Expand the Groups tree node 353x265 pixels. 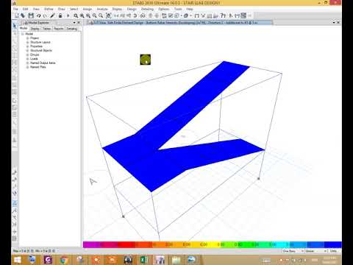click(27, 54)
